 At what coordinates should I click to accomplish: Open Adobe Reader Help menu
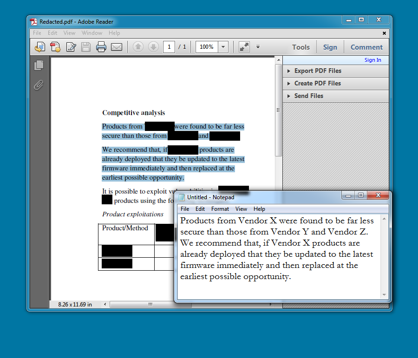[114, 33]
